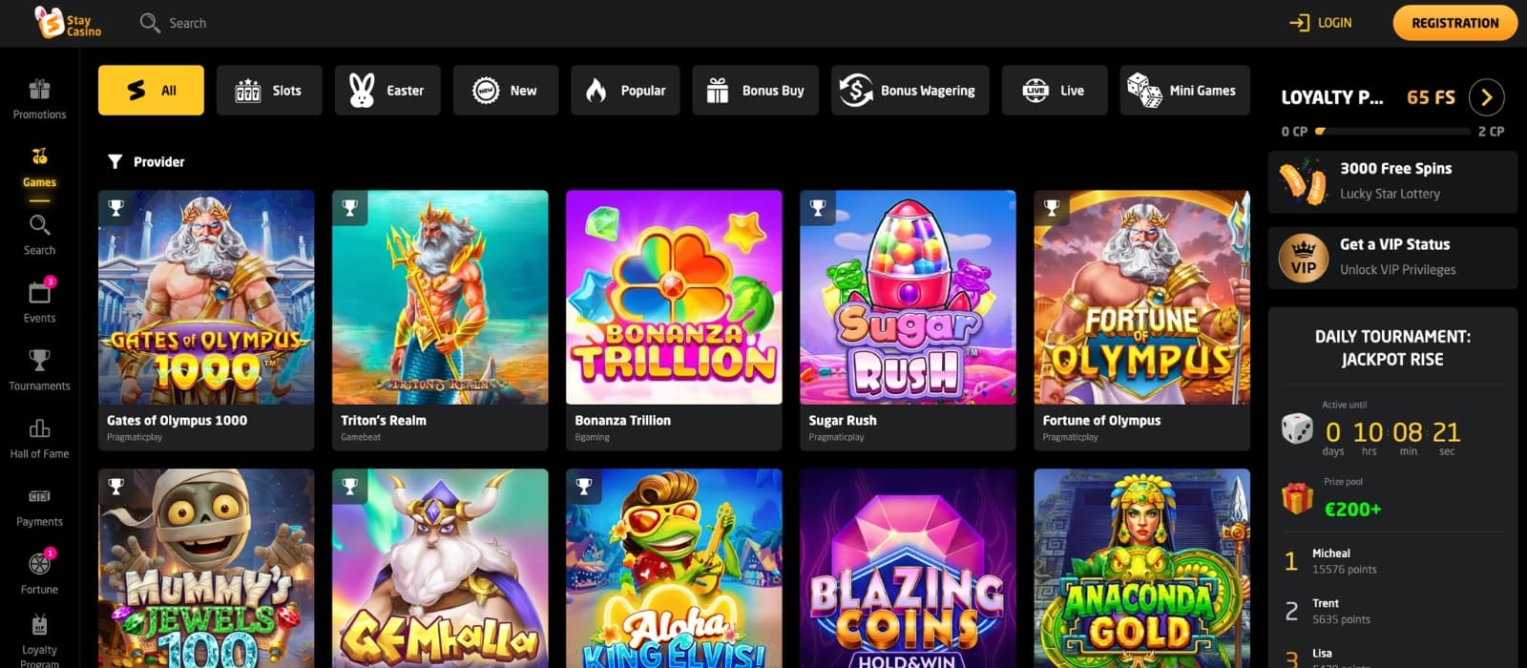This screenshot has width=1527, height=668.
Task: Click trophy badge on Mummy's Jewels 100
Action: [115, 486]
